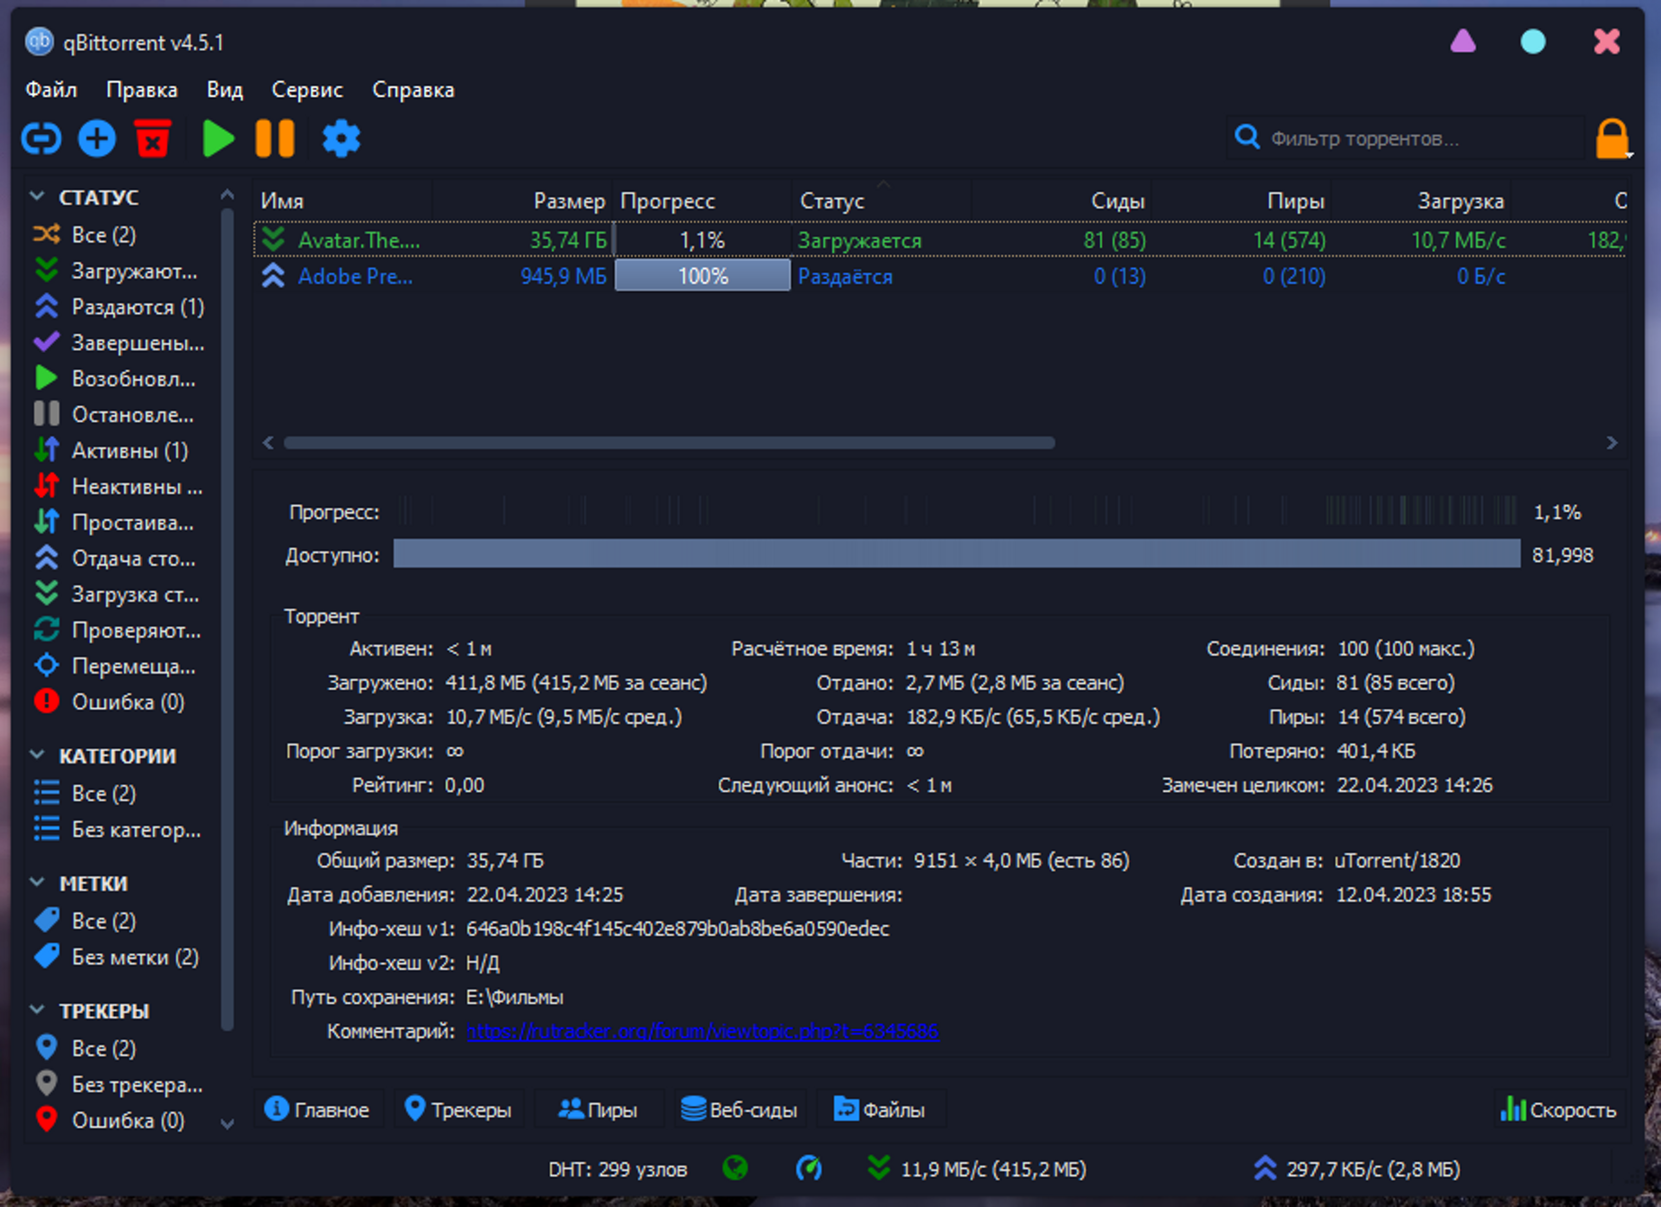Sort torrents by Пиры column
Screen dimensions: 1661x1207
click(1241, 201)
